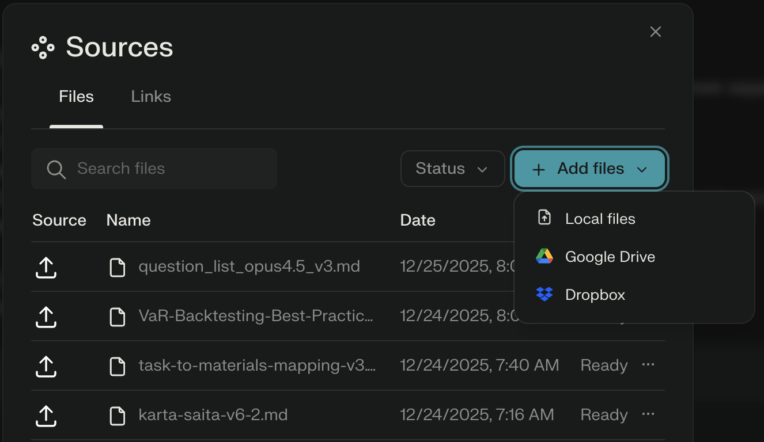
Task: Click the Google Drive icon
Action: [544, 257]
